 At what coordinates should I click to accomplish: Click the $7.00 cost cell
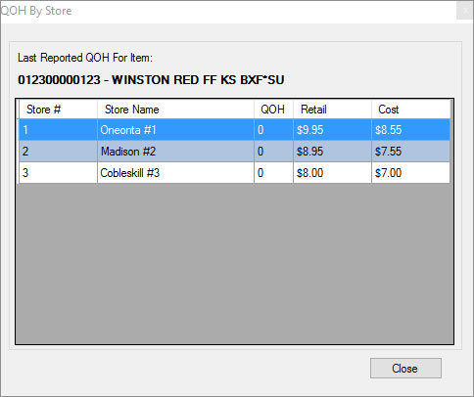[410, 173]
